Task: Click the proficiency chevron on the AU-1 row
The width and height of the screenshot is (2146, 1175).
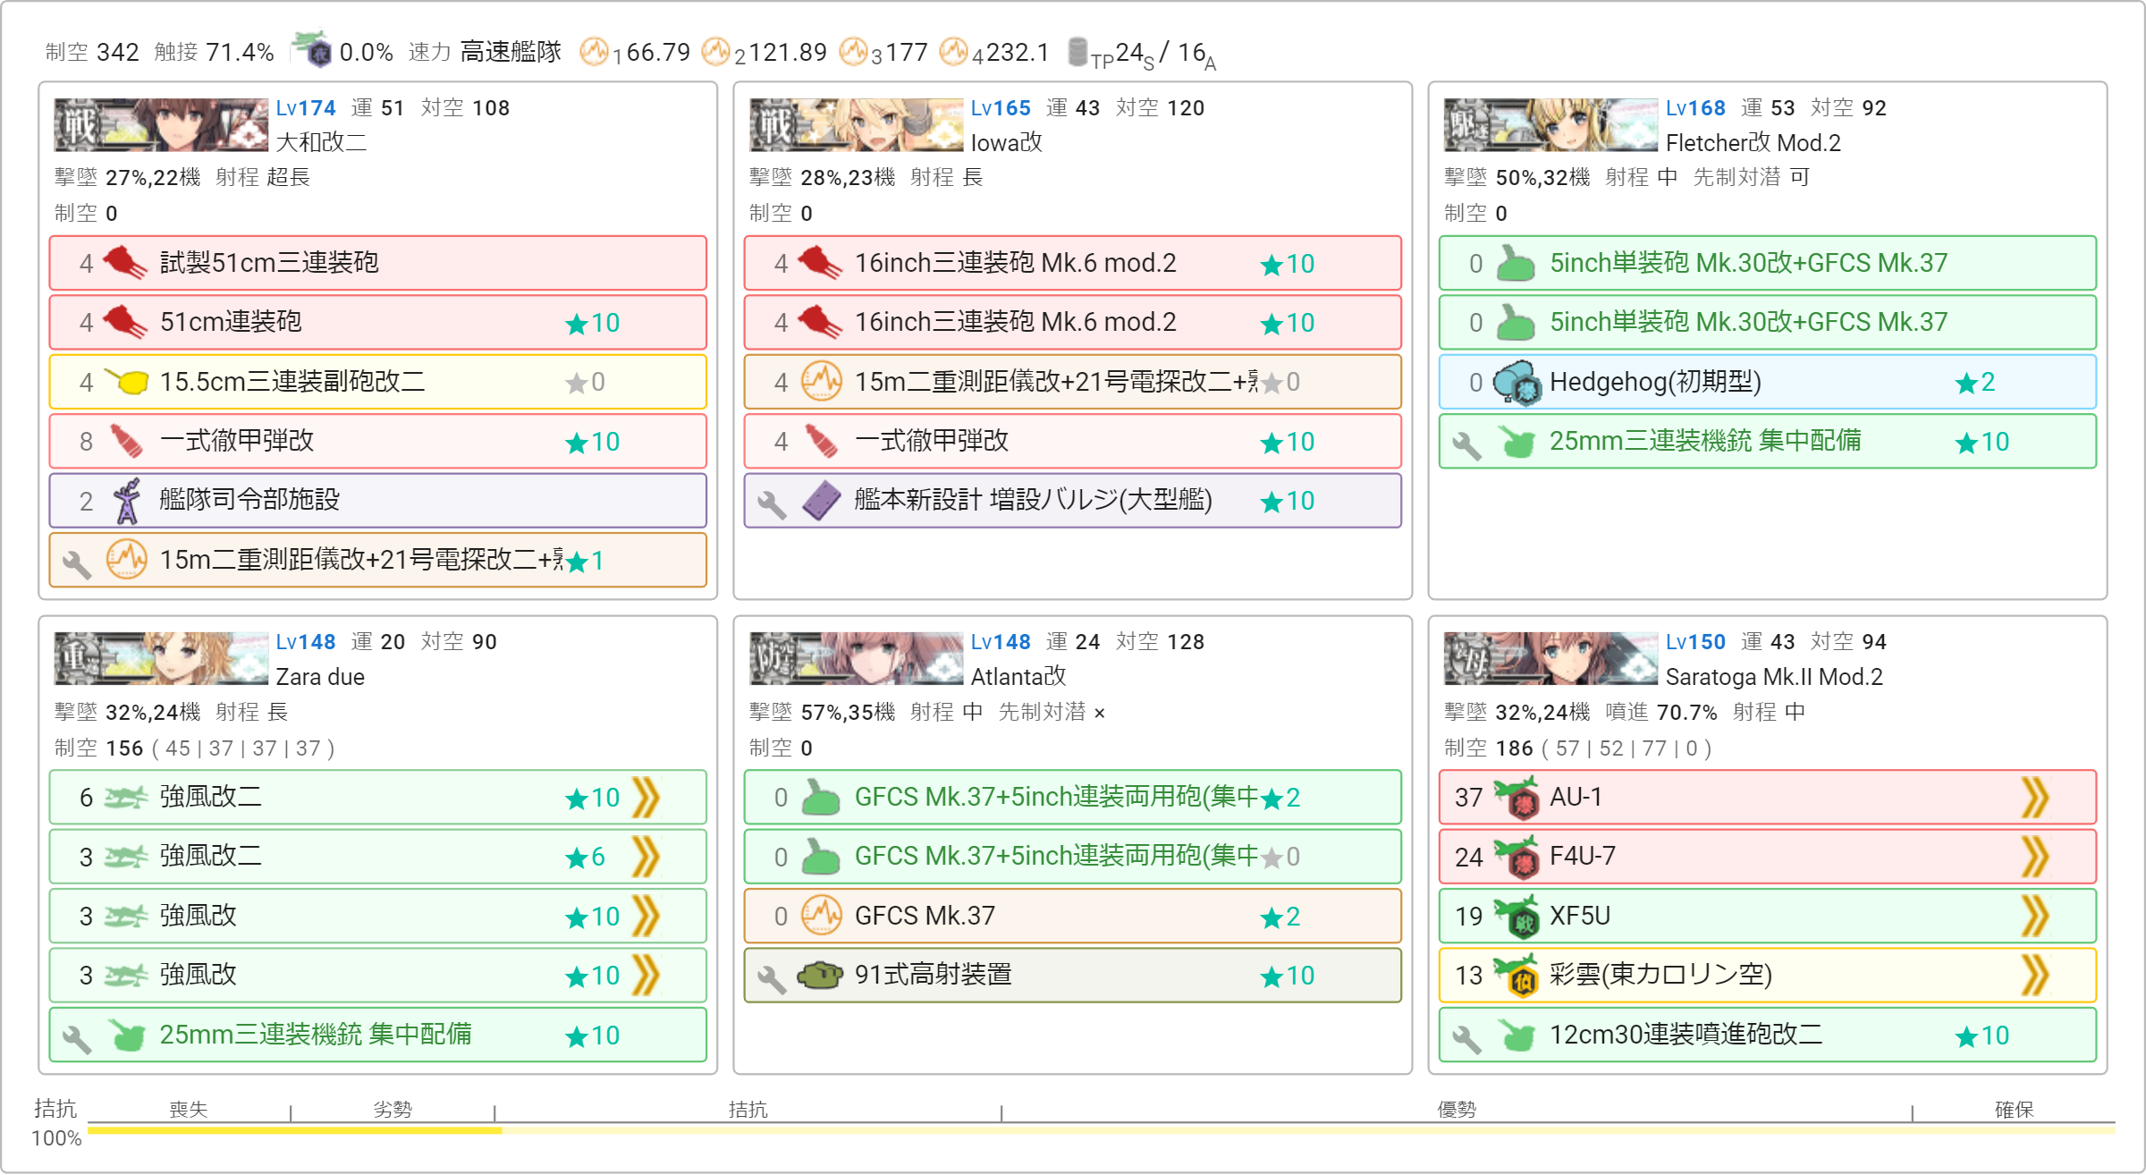Action: pyautogui.click(x=2035, y=798)
